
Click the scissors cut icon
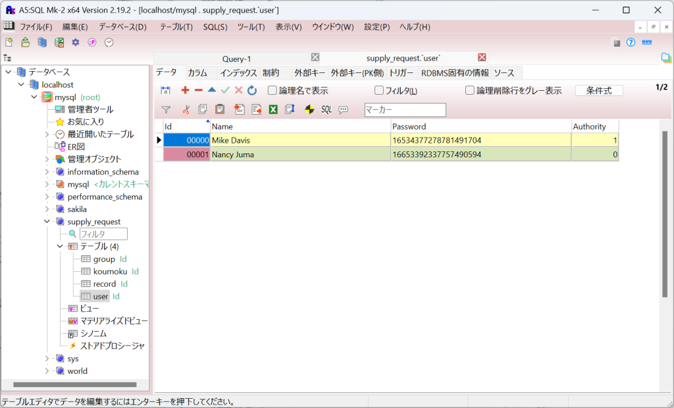[186, 109]
